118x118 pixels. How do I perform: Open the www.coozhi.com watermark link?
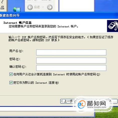[97, 107]
